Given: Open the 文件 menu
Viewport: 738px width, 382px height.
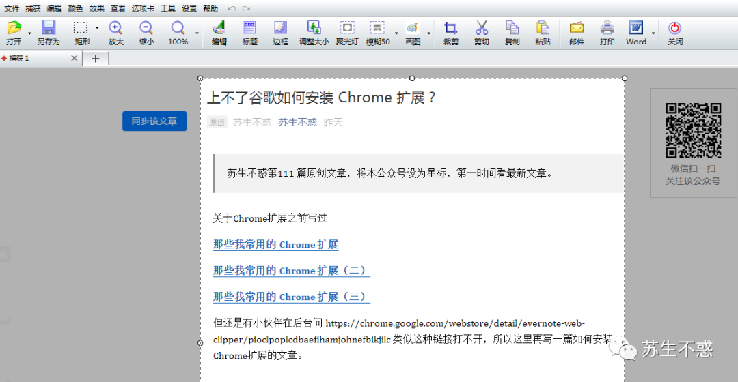Looking at the screenshot, I should coord(12,8).
